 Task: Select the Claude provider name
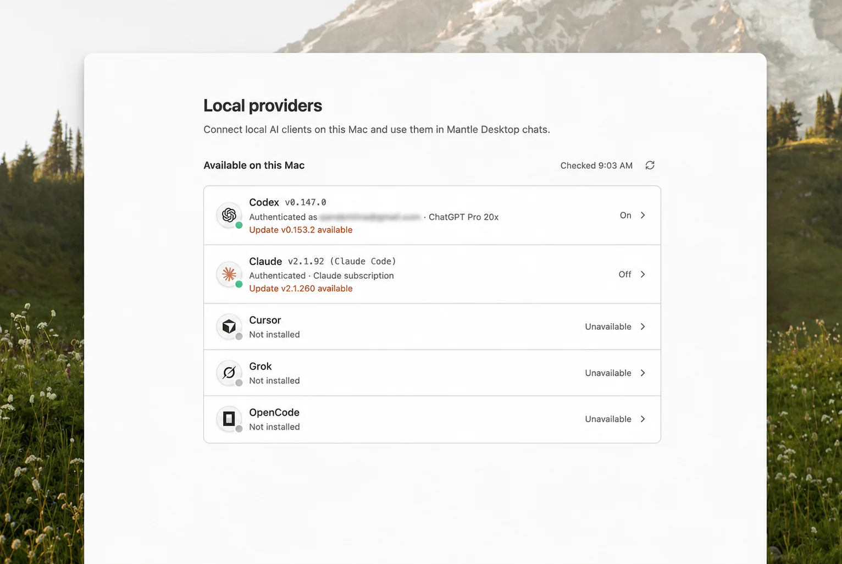point(265,261)
